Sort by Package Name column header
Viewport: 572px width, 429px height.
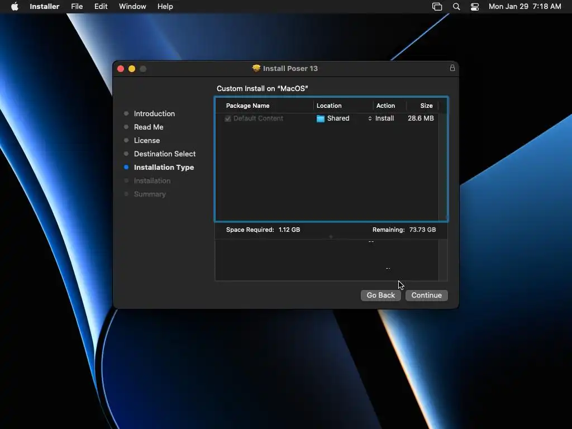(x=247, y=106)
